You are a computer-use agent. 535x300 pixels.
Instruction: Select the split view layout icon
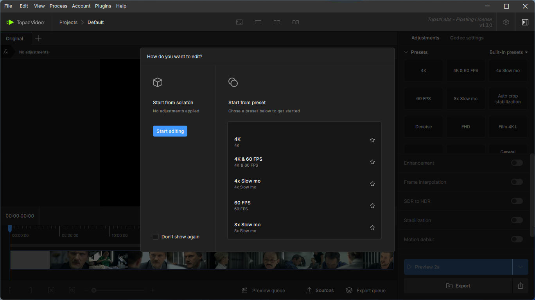pyautogui.click(x=277, y=22)
